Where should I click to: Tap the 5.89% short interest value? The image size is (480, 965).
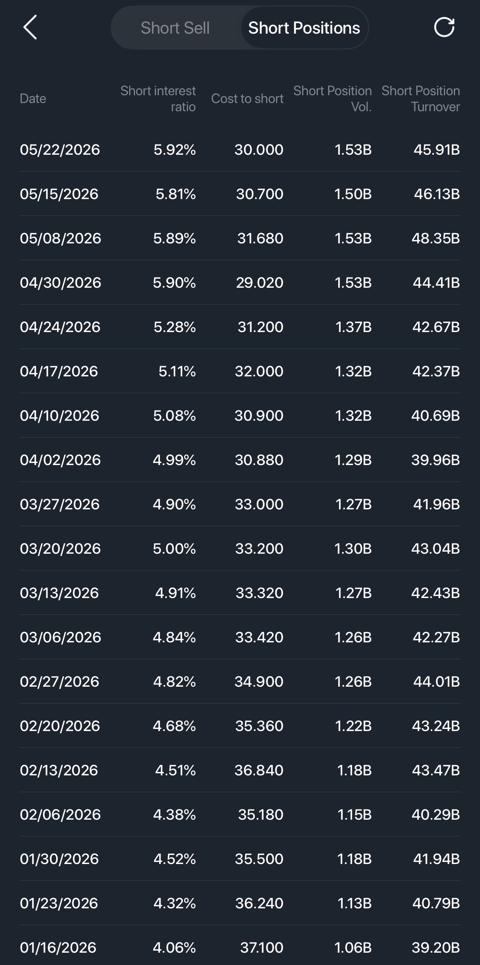174,238
